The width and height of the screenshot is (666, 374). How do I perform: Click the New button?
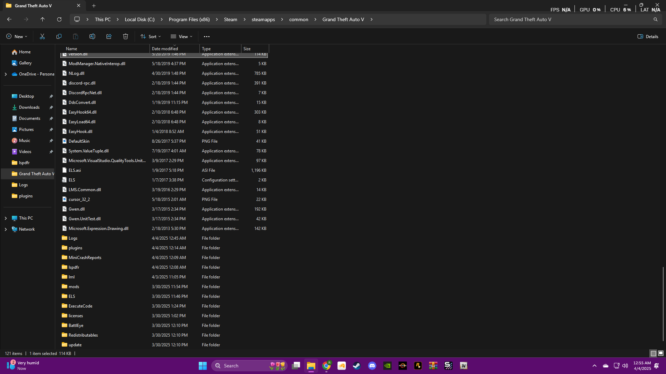tap(17, 36)
